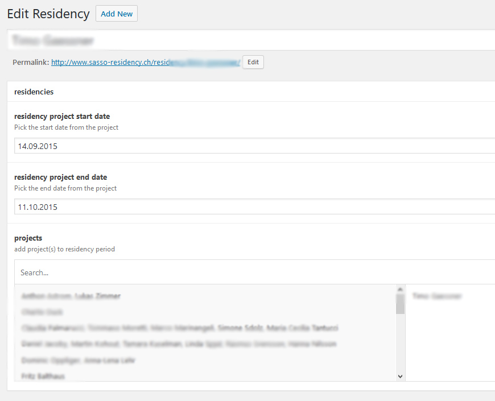The width and height of the screenshot is (495, 401).
Task: Remove the selected project in right column
Action: tap(437, 296)
